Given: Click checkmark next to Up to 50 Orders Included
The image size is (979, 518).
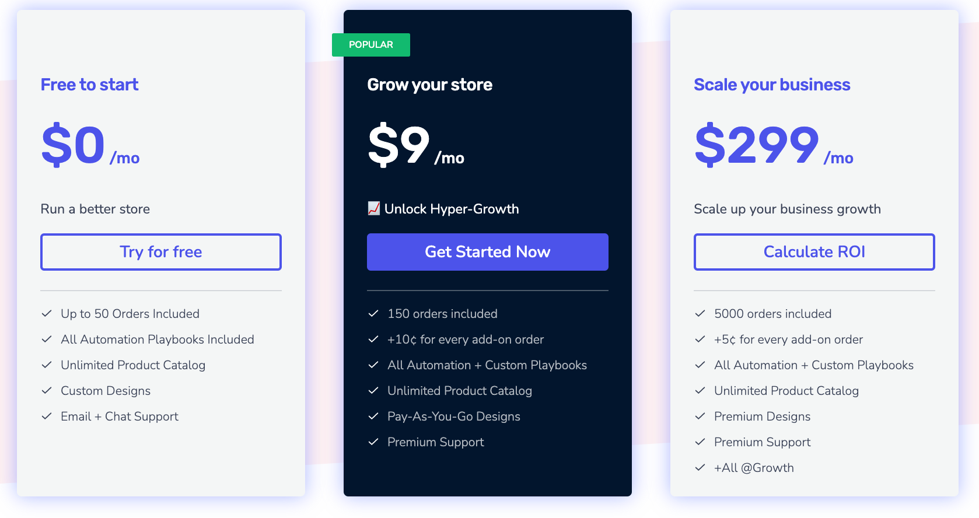Looking at the screenshot, I should point(47,314).
